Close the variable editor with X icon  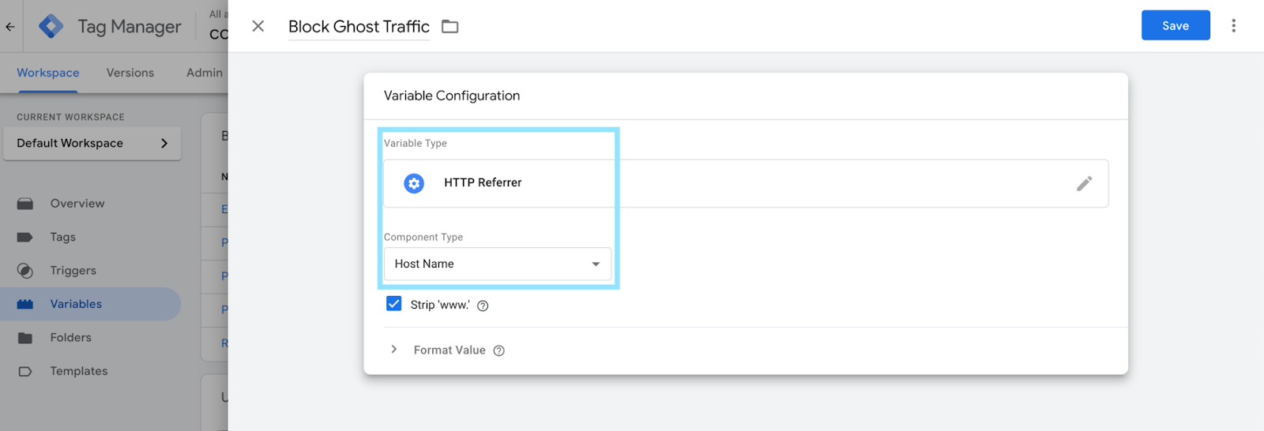[x=258, y=26]
